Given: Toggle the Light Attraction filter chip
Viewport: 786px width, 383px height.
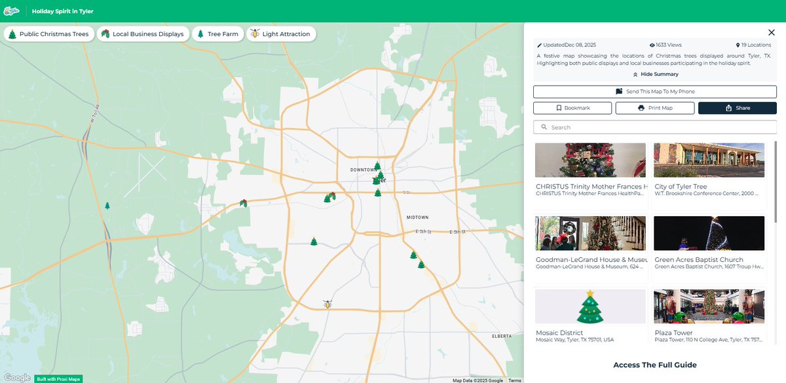Looking at the screenshot, I should 281,34.
